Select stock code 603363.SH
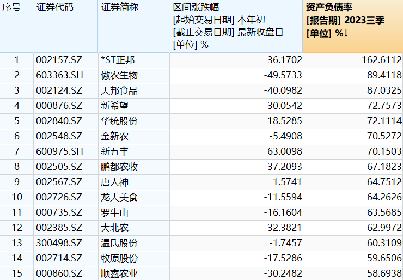The width and height of the screenshot is (403, 280). point(59,75)
